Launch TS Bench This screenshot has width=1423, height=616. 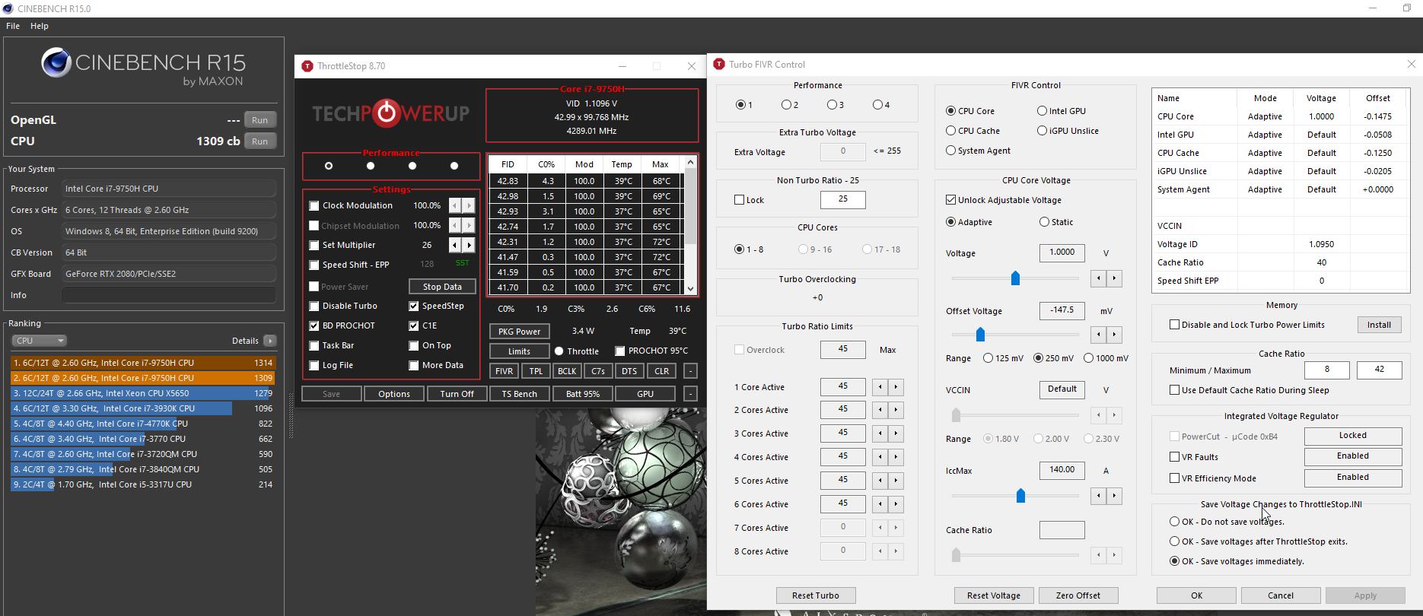[x=519, y=394]
